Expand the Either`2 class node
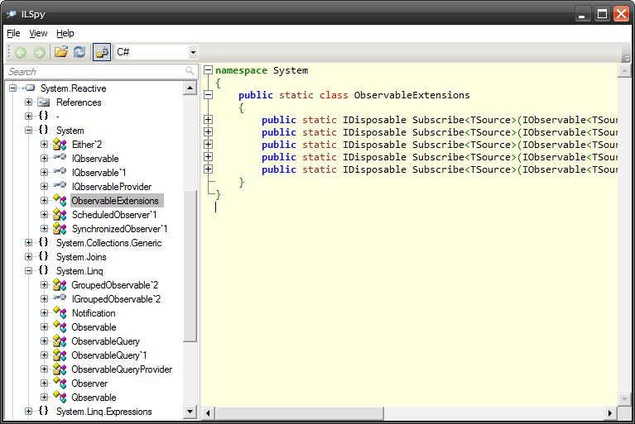Viewport: 635px width, 424px height. point(44,145)
